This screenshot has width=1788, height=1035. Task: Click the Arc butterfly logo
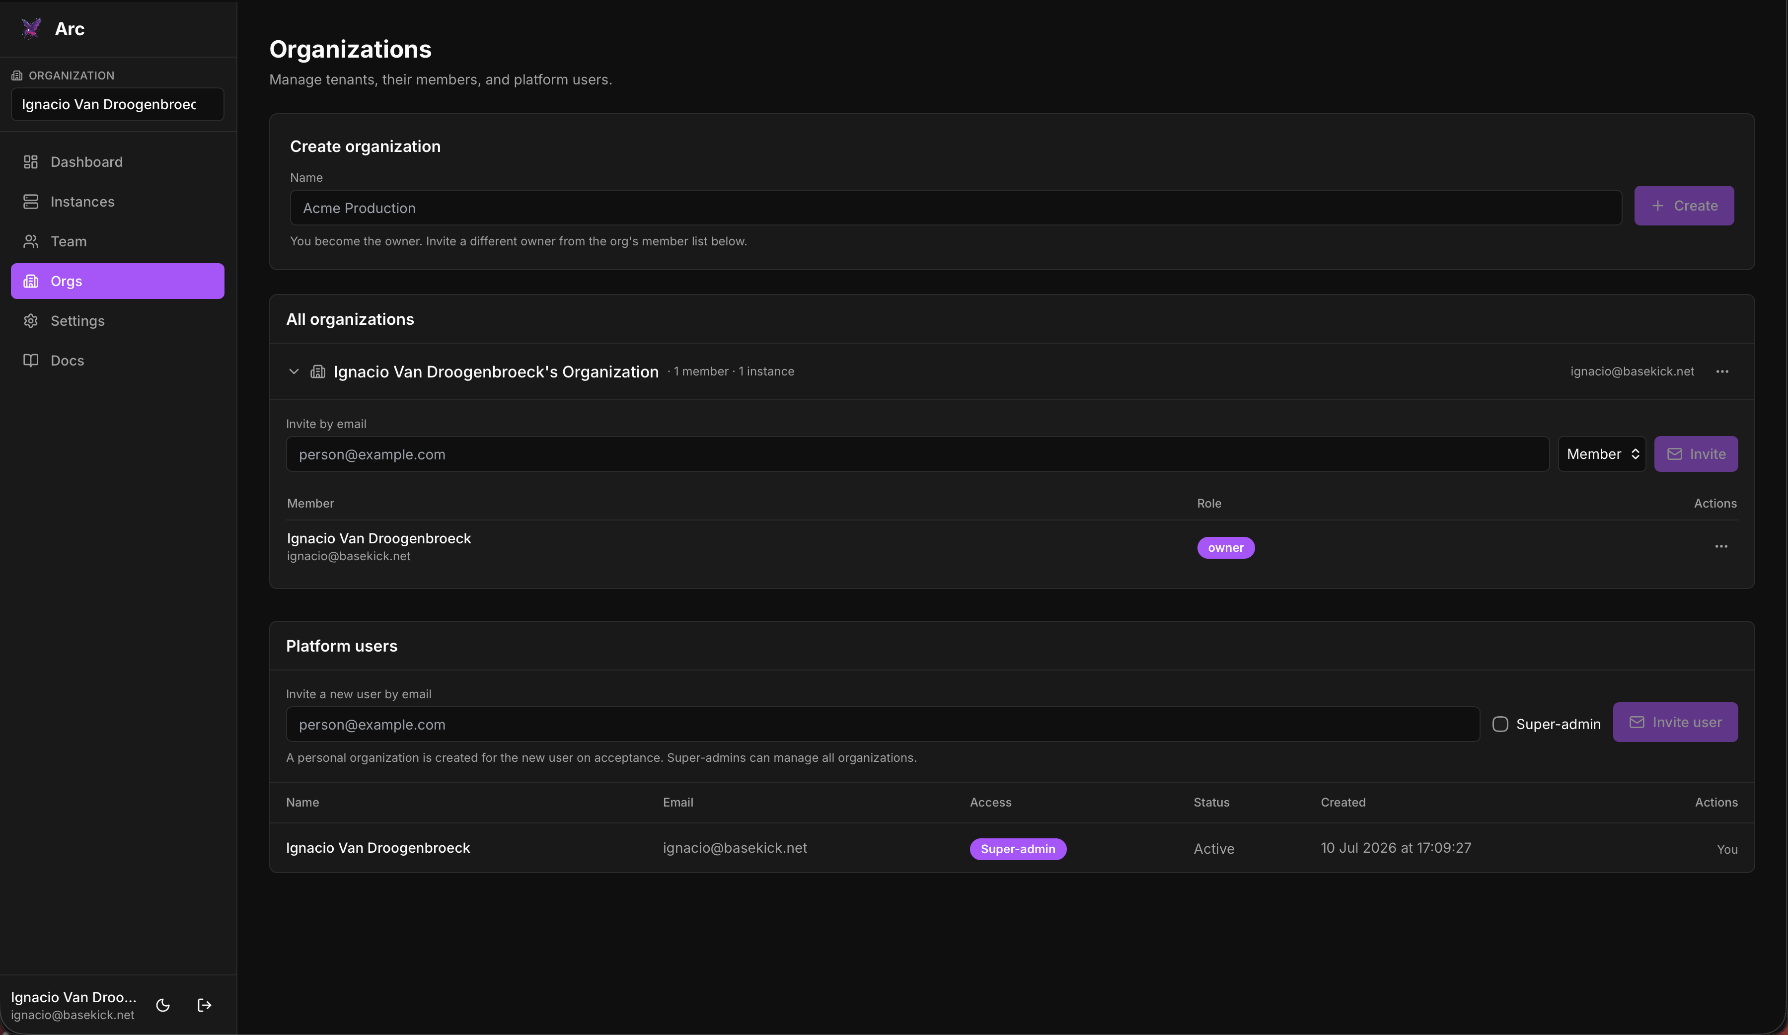[x=31, y=28]
